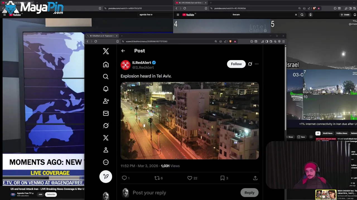Open hamburger menu in X browser window
Screen dimensions: 357x200
(x=283, y=41)
